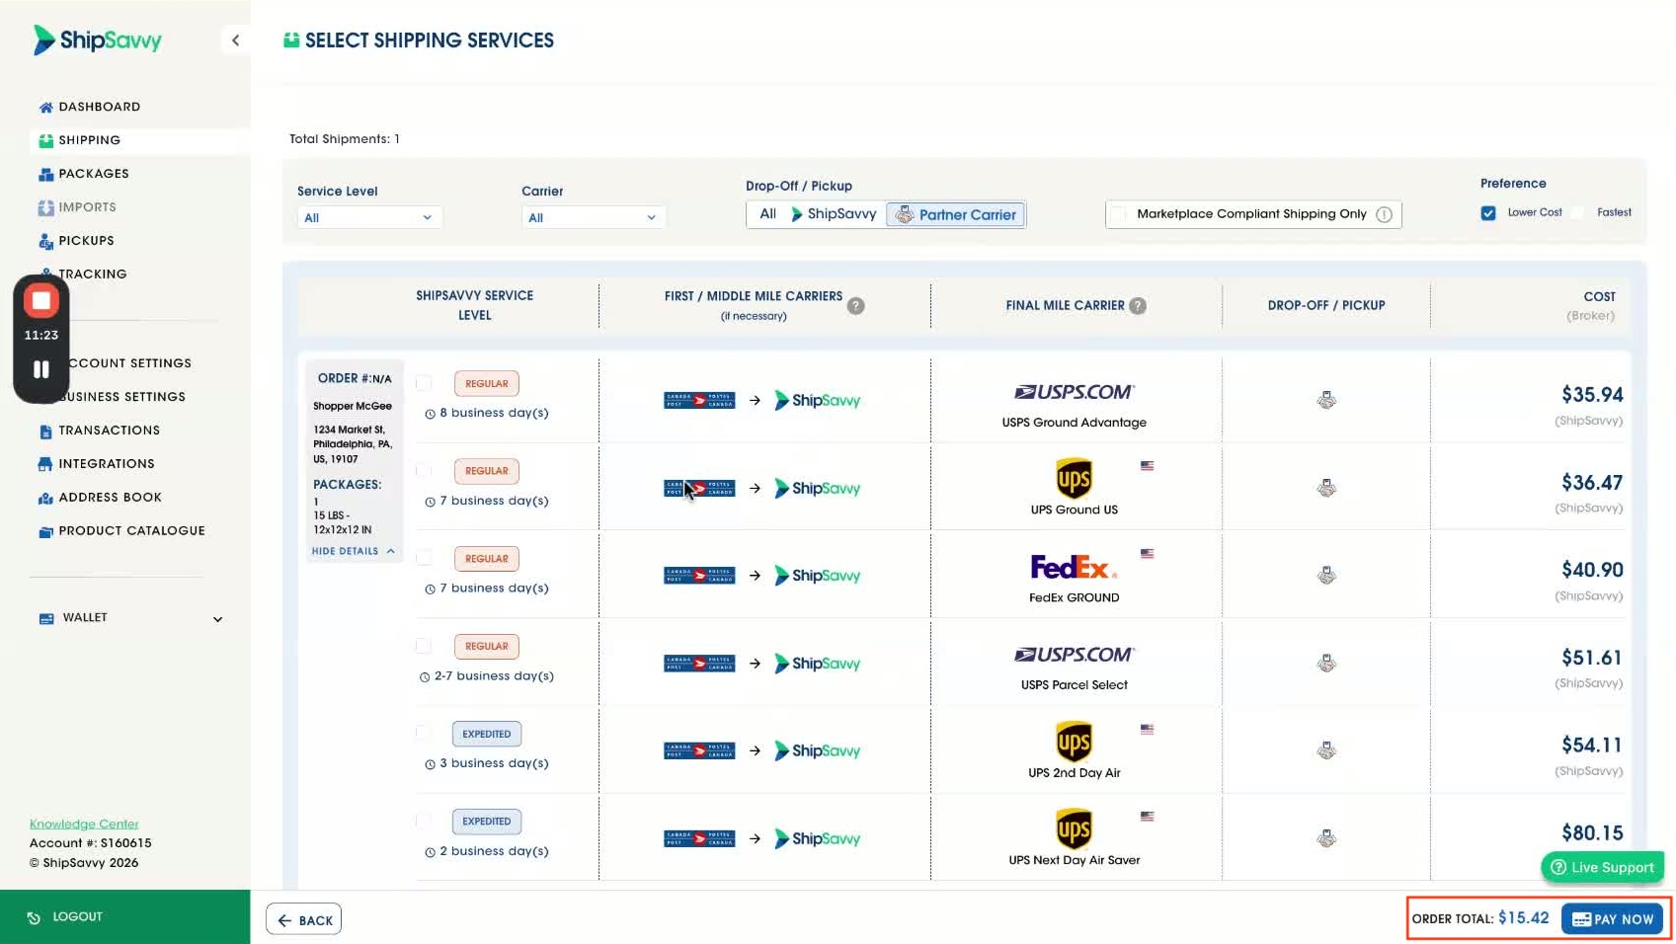Image resolution: width=1676 pixels, height=944 pixels.
Task: Click the UPS Ground US logo
Action: pos(1075,479)
